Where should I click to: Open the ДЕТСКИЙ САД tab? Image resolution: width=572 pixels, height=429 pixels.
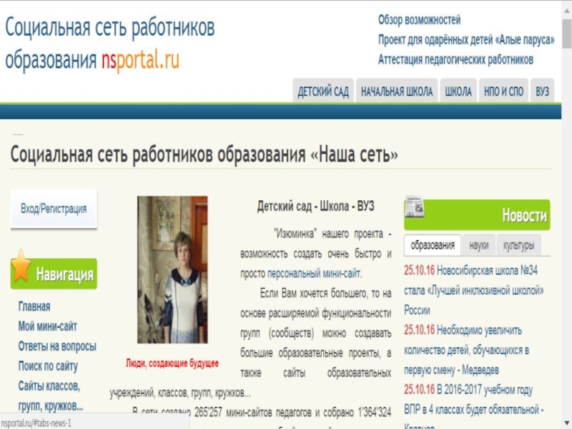point(323,92)
